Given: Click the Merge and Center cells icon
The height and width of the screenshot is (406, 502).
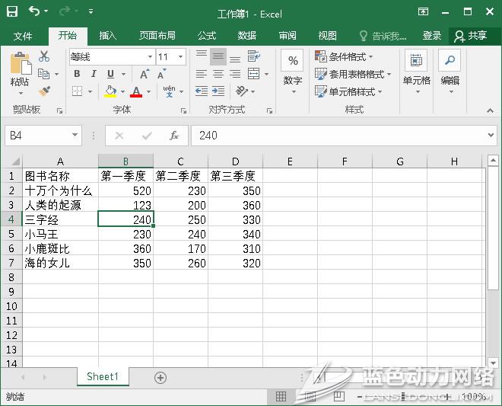Looking at the screenshot, I should coord(253,74).
